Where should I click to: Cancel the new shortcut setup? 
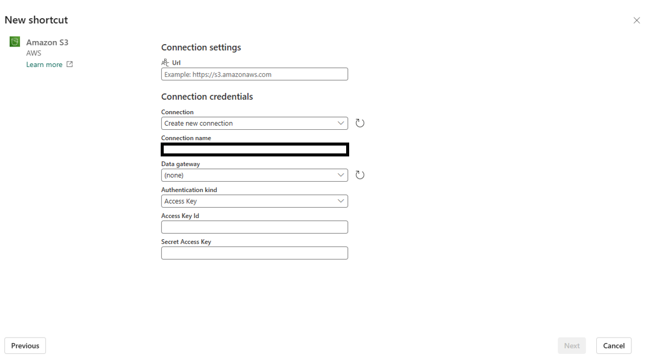click(614, 345)
